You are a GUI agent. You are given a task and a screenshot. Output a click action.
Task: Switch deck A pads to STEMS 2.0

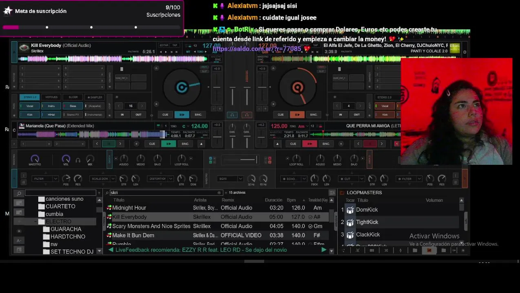point(30,97)
